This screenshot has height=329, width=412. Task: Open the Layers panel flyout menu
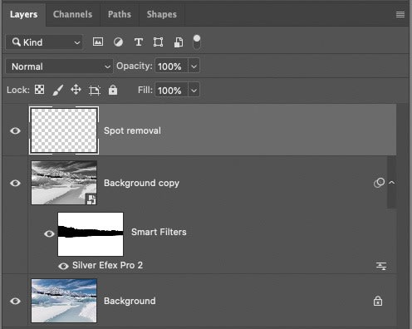(x=400, y=14)
